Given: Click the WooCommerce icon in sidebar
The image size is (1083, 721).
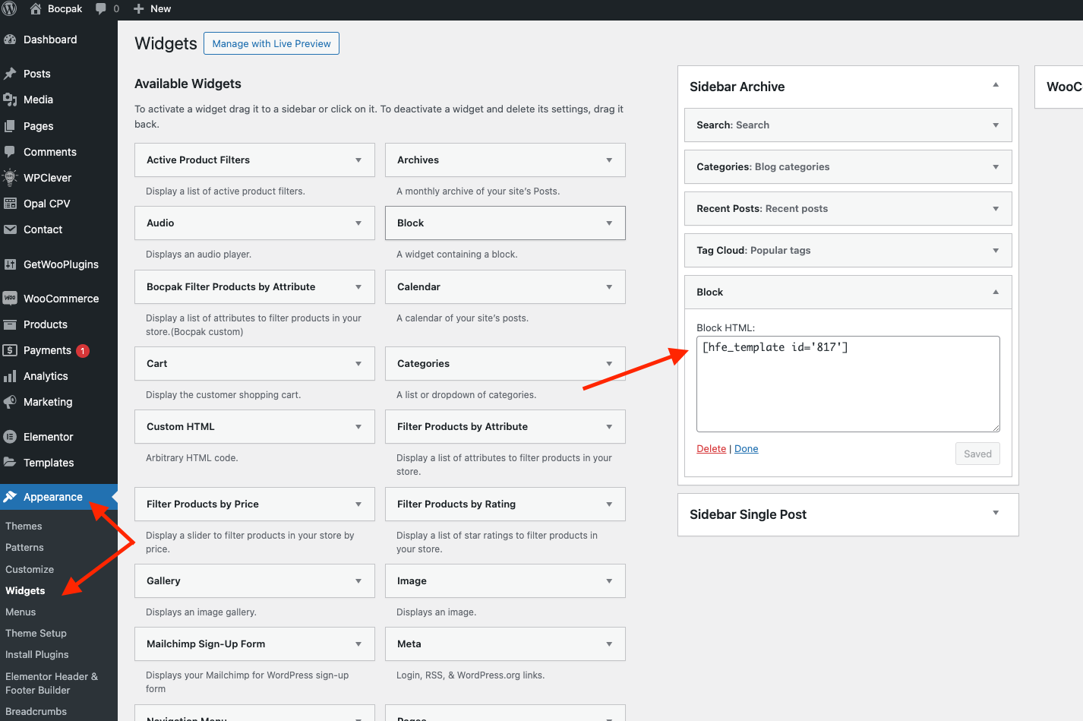Looking at the screenshot, I should coord(10,299).
